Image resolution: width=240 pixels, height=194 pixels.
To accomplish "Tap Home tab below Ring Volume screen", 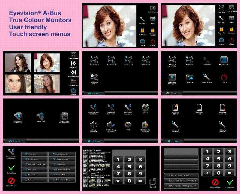I will tap(93, 141).
